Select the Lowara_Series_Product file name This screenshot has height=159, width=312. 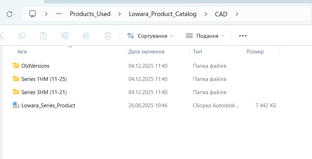click(48, 106)
